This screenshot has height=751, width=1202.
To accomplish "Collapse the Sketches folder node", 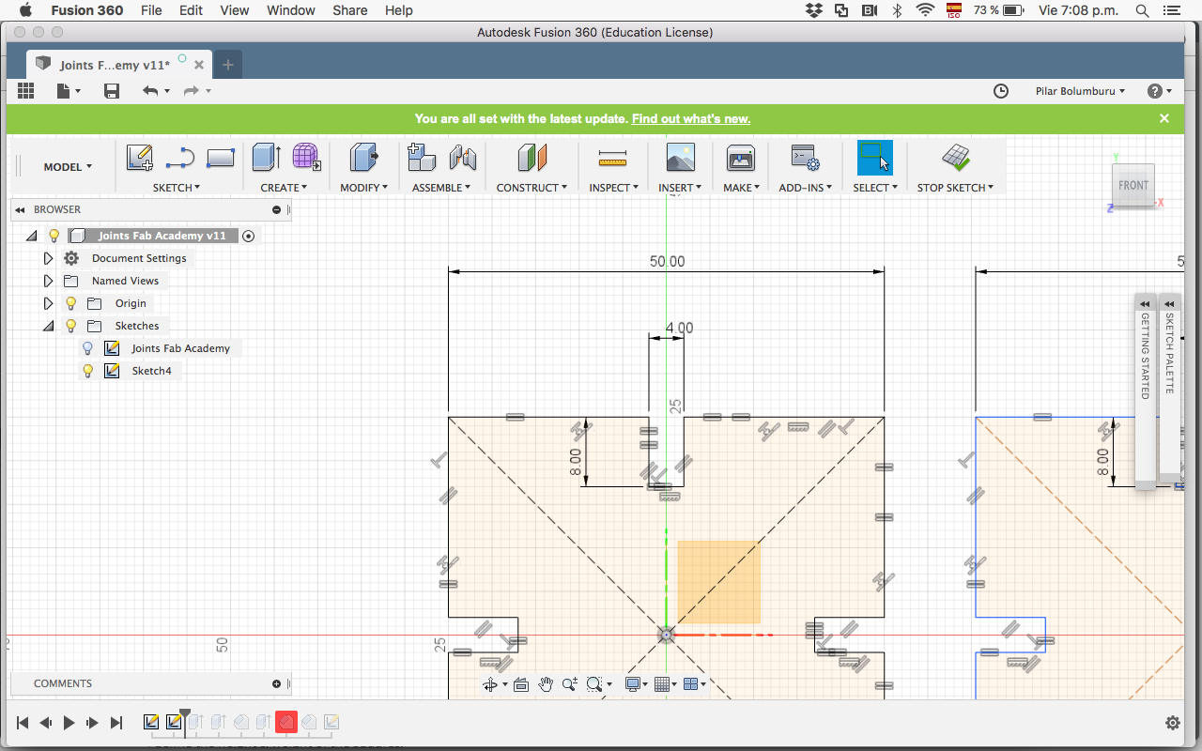I will 48,326.
